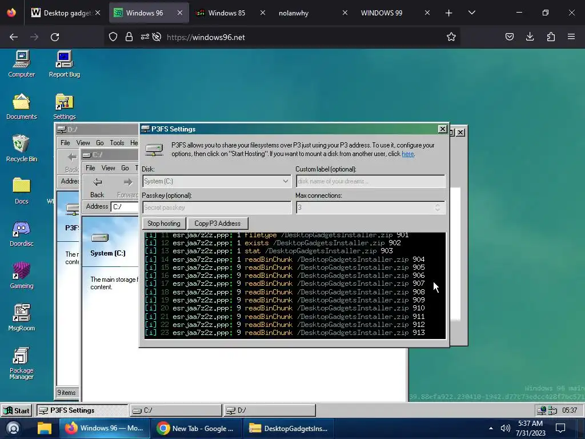Click the Custom label input field

(370, 181)
